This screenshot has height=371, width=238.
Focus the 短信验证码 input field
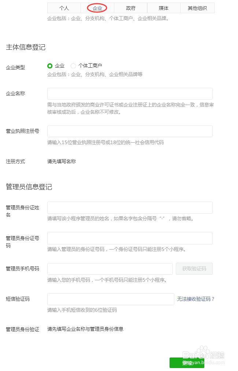(111, 299)
